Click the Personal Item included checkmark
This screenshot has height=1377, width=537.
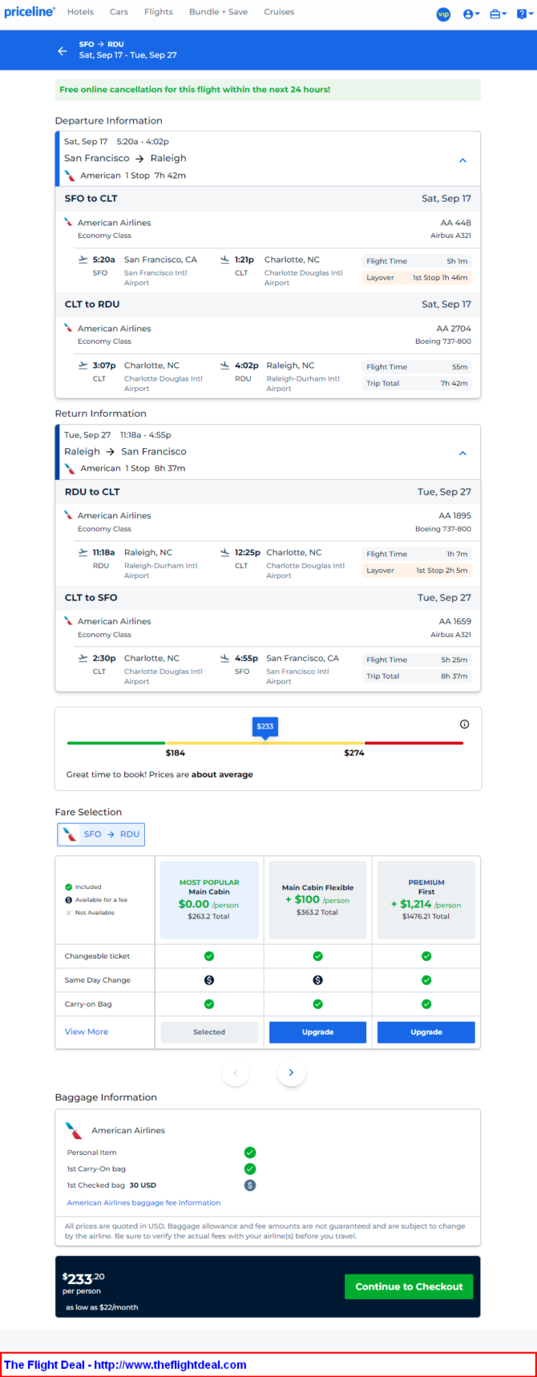tap(250, 1153)
